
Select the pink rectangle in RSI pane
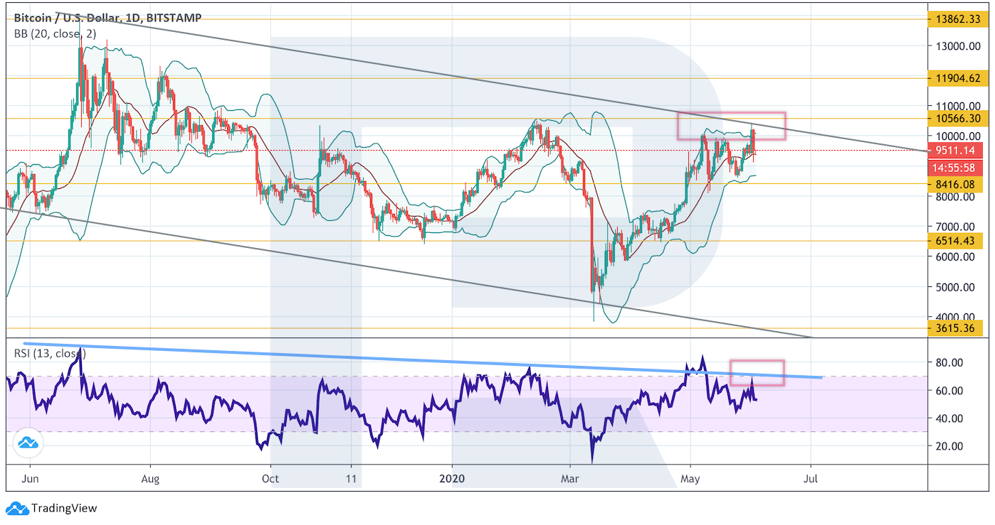(x=757, y=372)
